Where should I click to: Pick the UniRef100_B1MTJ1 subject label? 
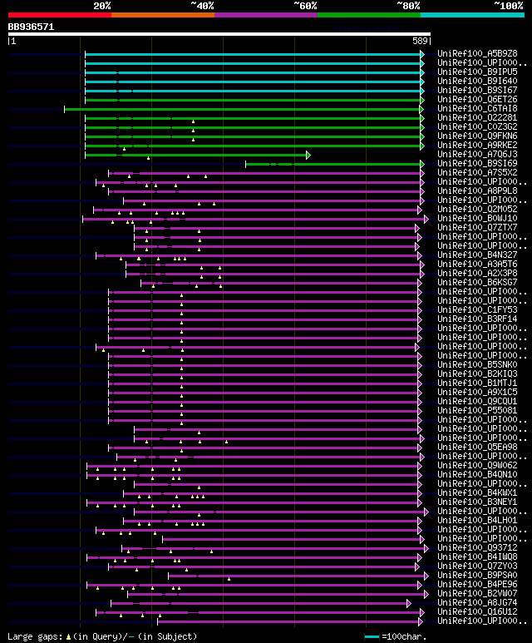click(x=477, y=383)
